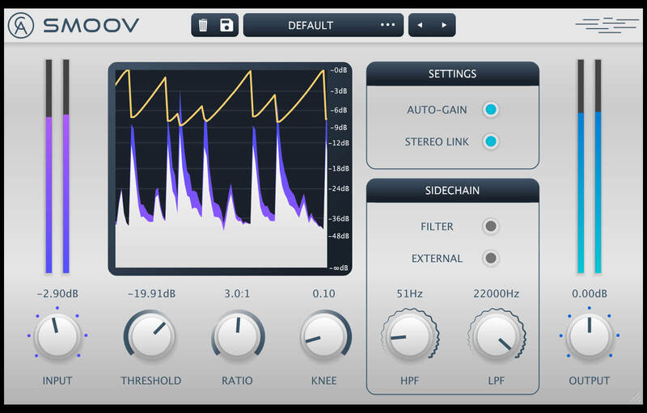Enable the EXTERNAL sidechain toggle
647x413 pixels.
pos(491,258)
